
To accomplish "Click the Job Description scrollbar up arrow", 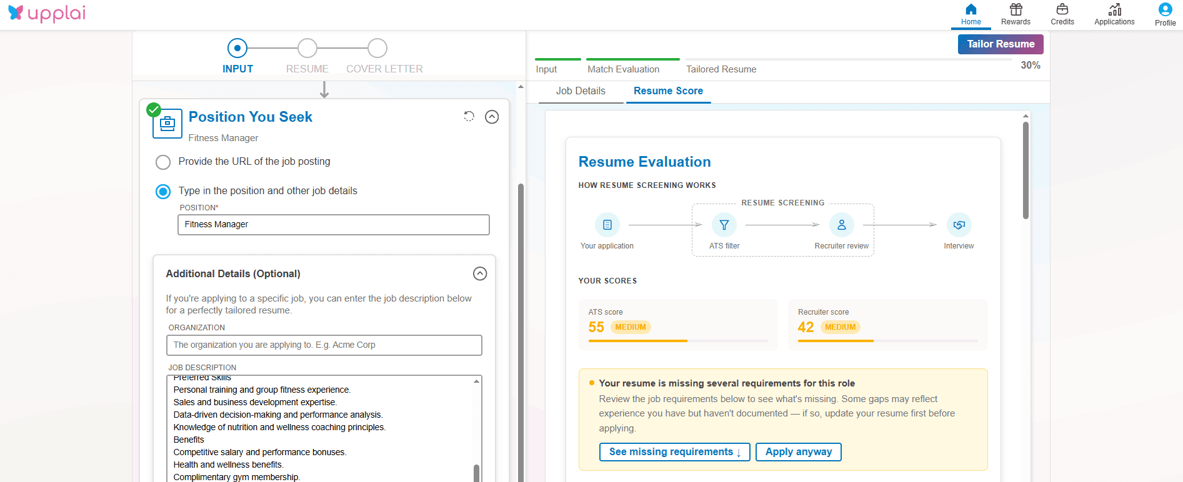I will (477, 381).
